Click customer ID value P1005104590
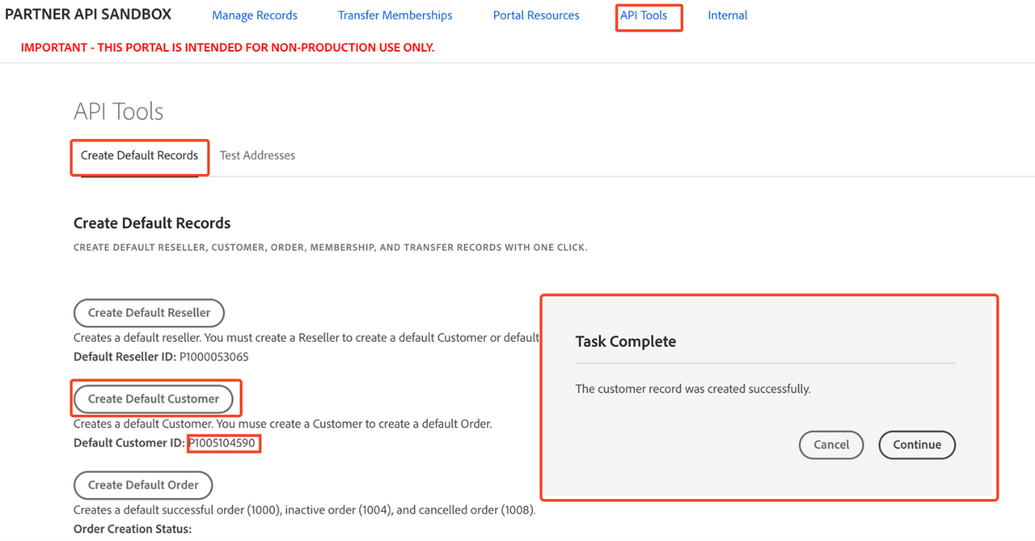Screen dimensions: 1035x541 [222, 443]
